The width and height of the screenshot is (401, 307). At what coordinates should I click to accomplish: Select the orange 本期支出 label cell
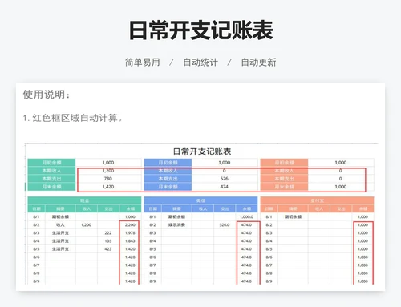coord(284,179)
